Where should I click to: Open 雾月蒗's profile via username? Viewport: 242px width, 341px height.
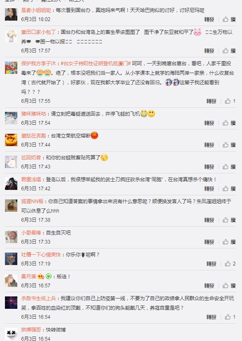(x=28, y=277)
